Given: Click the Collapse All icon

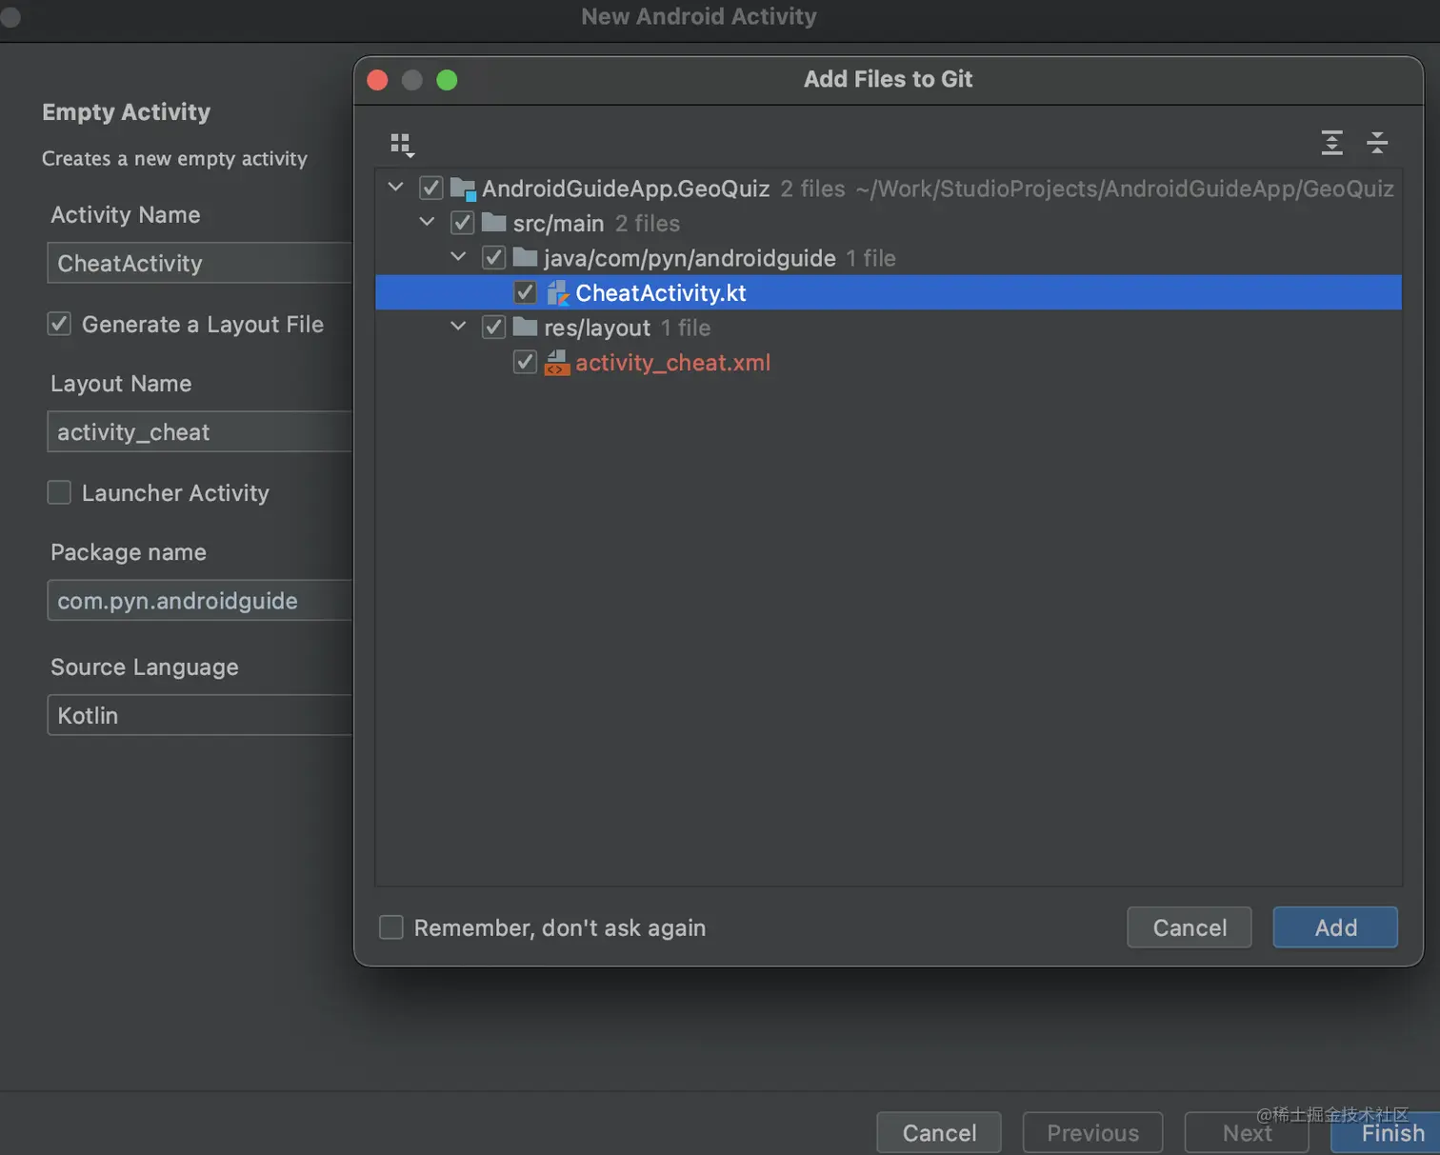Looking at the screenshot, I should tap(1377, 143).
